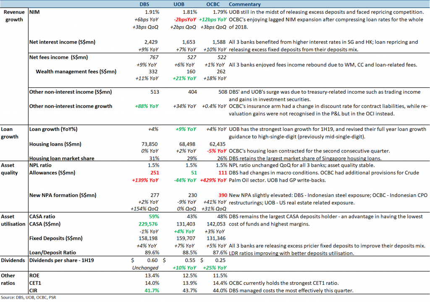The image size is (430, 302).
Task: Click Unchanged DBS dividend note
Action: (145, 268)
